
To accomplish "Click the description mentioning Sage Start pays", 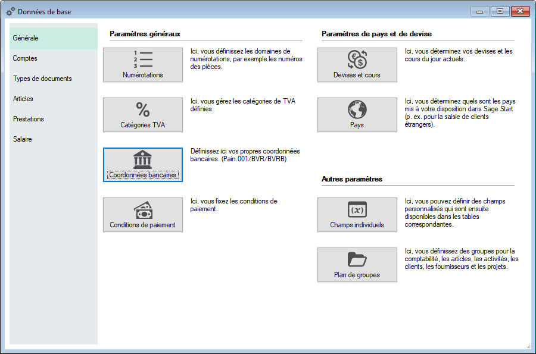I will point(460,113).
